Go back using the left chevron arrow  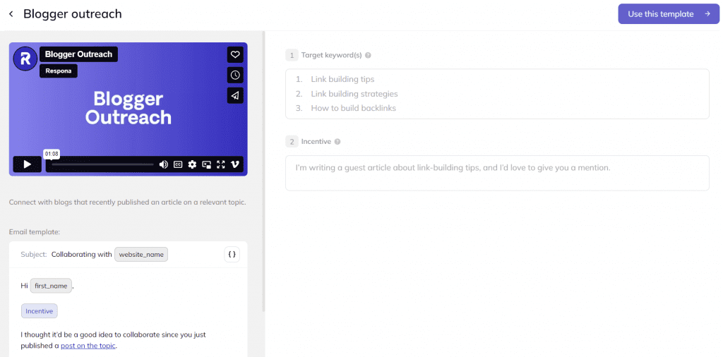tap(11, 14)
